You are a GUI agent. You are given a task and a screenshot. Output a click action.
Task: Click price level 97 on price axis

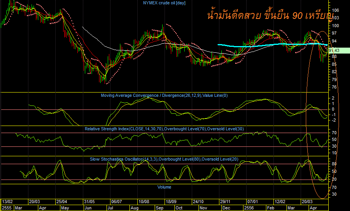(334, 33)
